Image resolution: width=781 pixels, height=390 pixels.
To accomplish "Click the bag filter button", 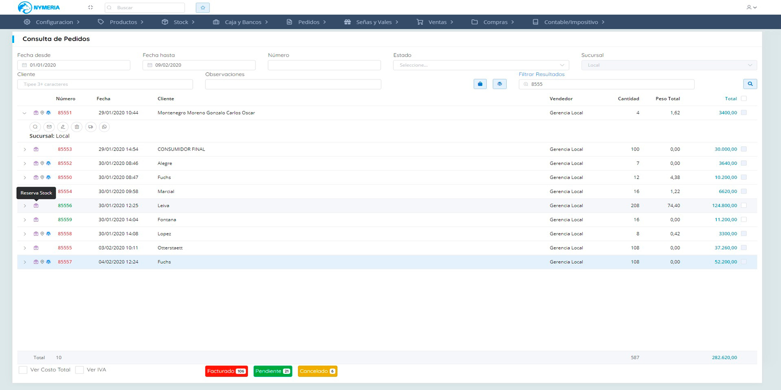I will [480, 84].
